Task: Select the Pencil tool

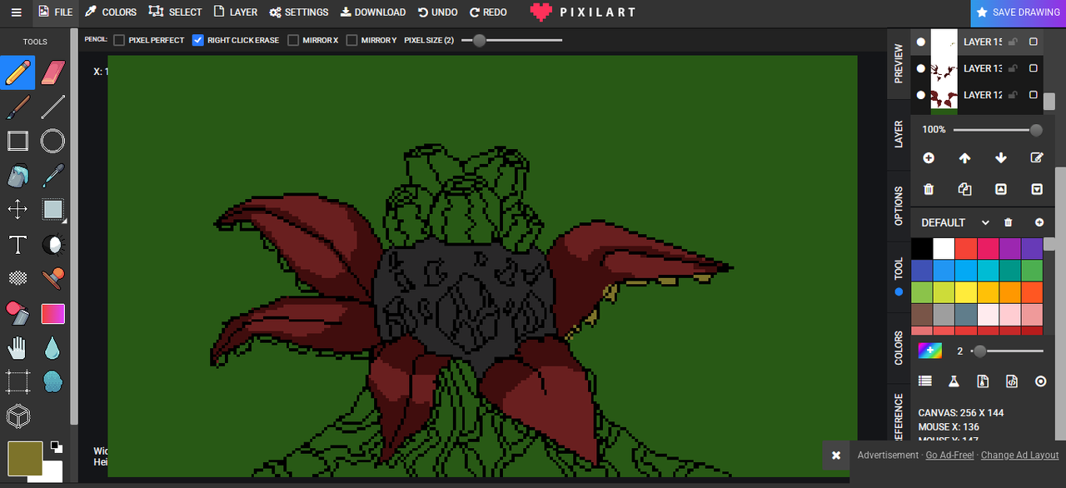Action: [x=17, y=72]
